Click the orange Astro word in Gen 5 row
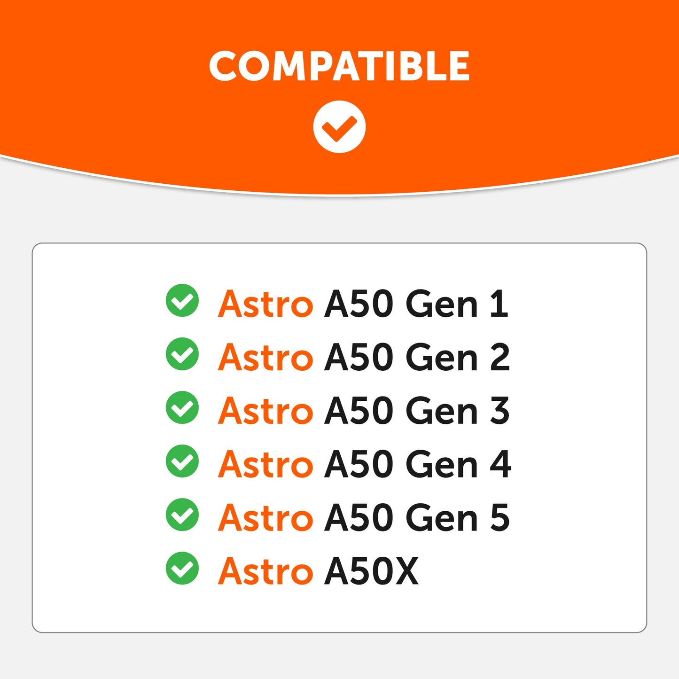 click(265, 518)
